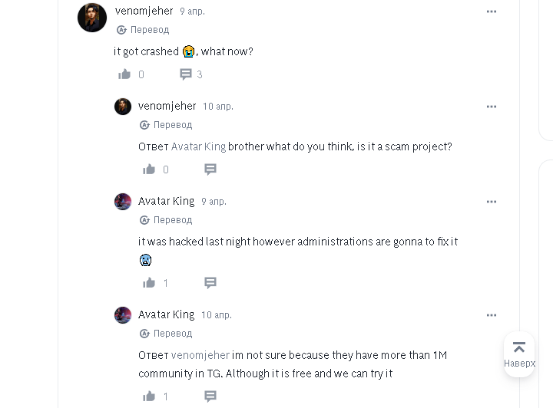Open venomjeher's large avatar picture
The width and height of the screenshot is (553, 408).
pyautogui.click(x=92, y=18)
